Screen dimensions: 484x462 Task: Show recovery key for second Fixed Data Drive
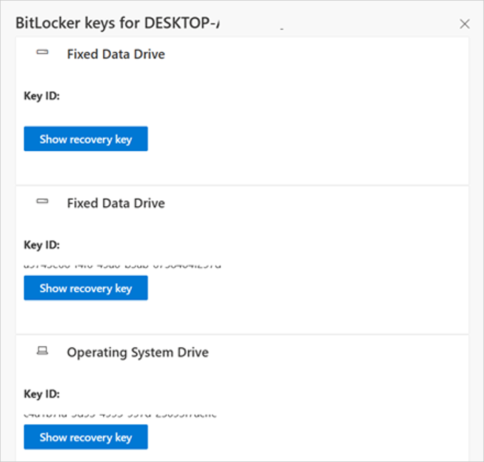coord(86,288)
